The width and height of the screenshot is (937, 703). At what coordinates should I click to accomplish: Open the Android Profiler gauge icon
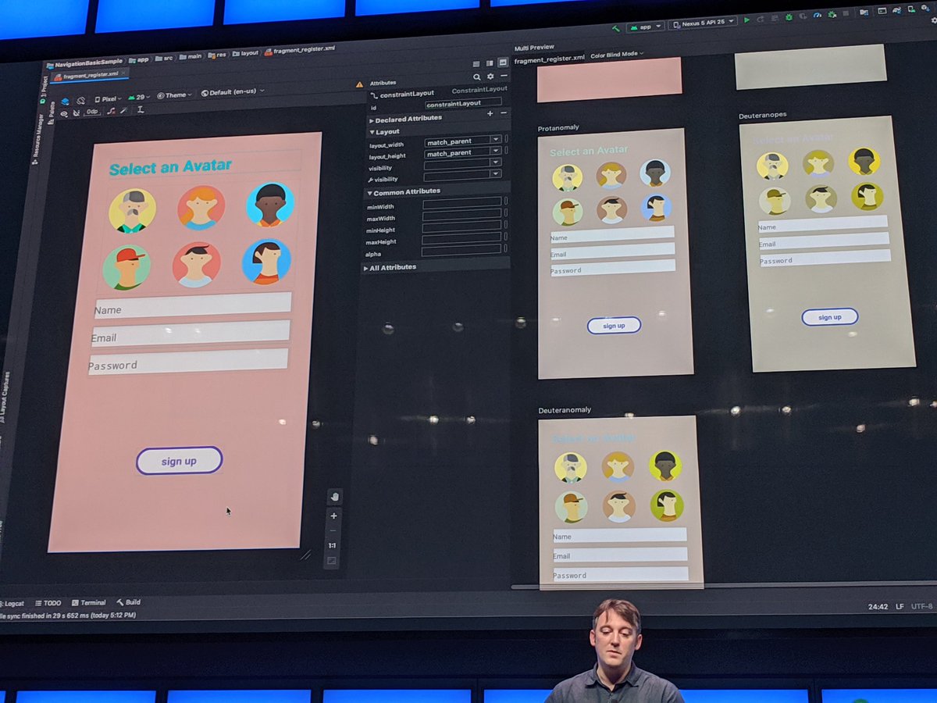817,15
